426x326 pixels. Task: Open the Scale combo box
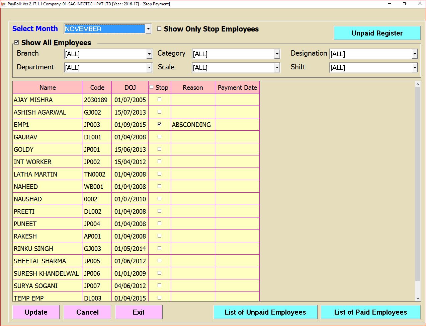pos(277,68)
